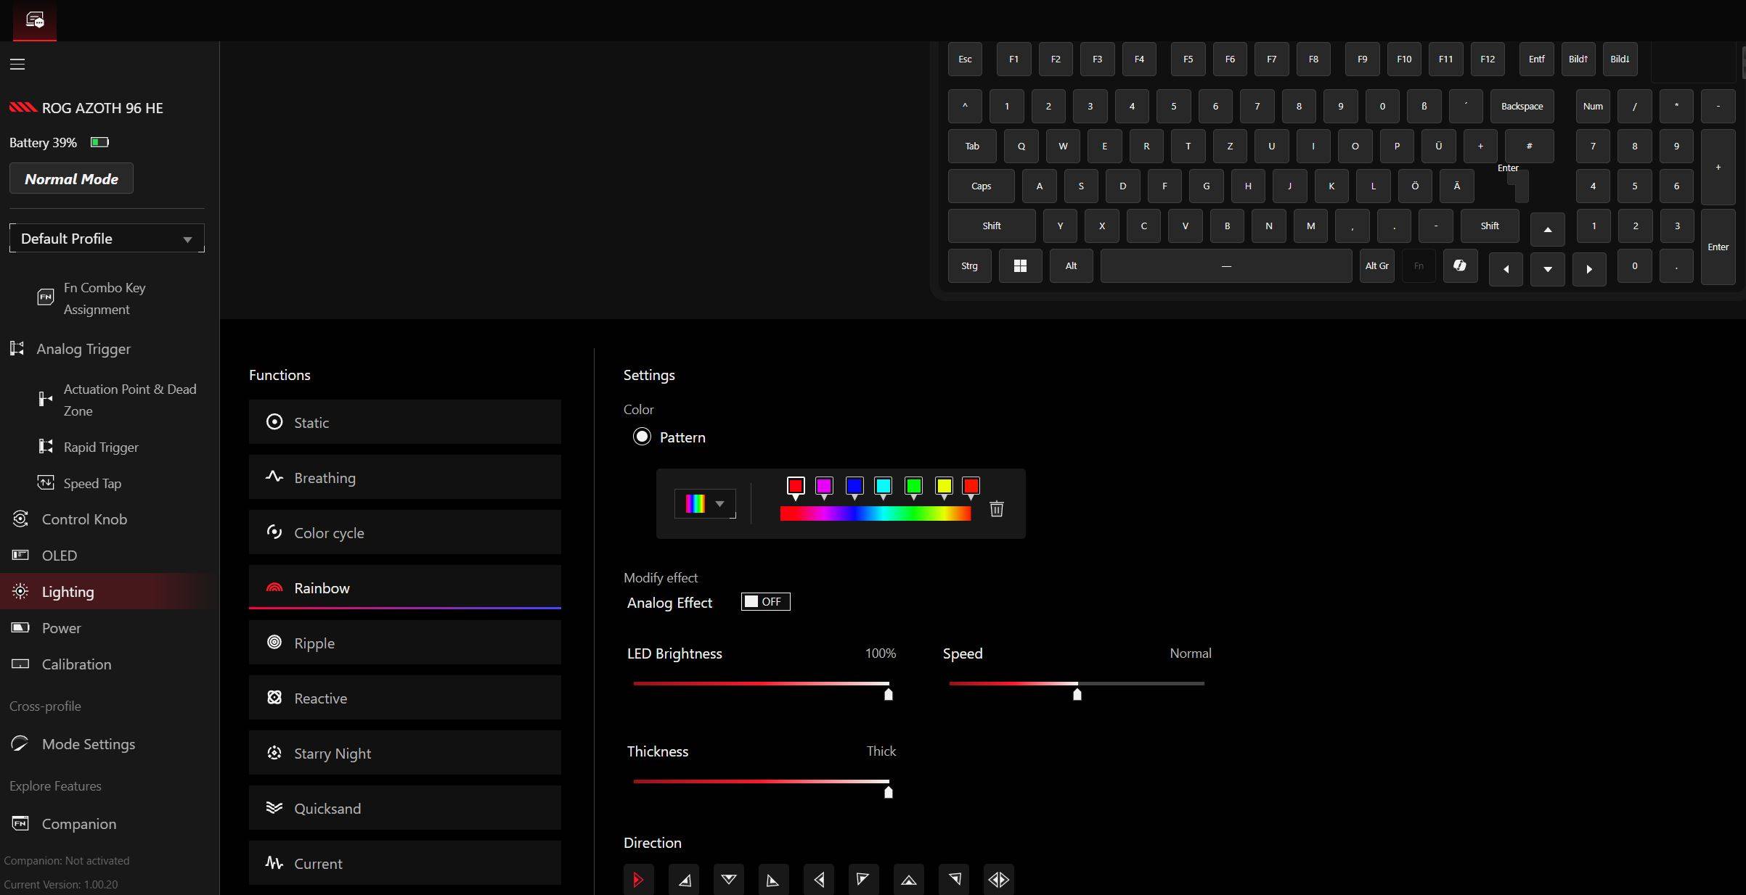The height and width of the screenshot is (895, 1746).
Task: Click the device icon in title bar
Action: 35,20
